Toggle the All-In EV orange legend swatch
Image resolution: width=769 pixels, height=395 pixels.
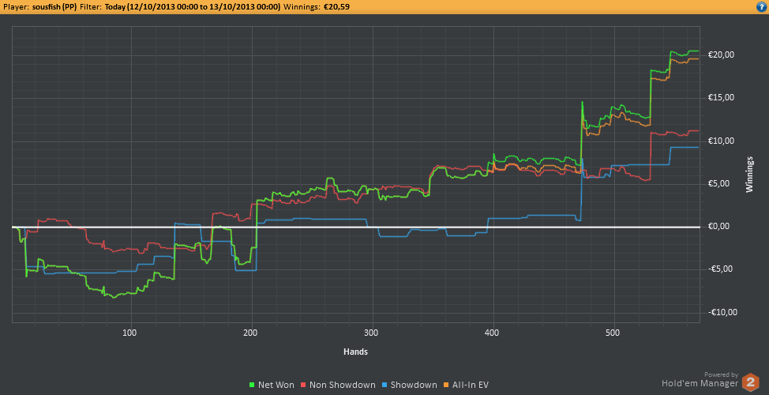tap(446, 386)
